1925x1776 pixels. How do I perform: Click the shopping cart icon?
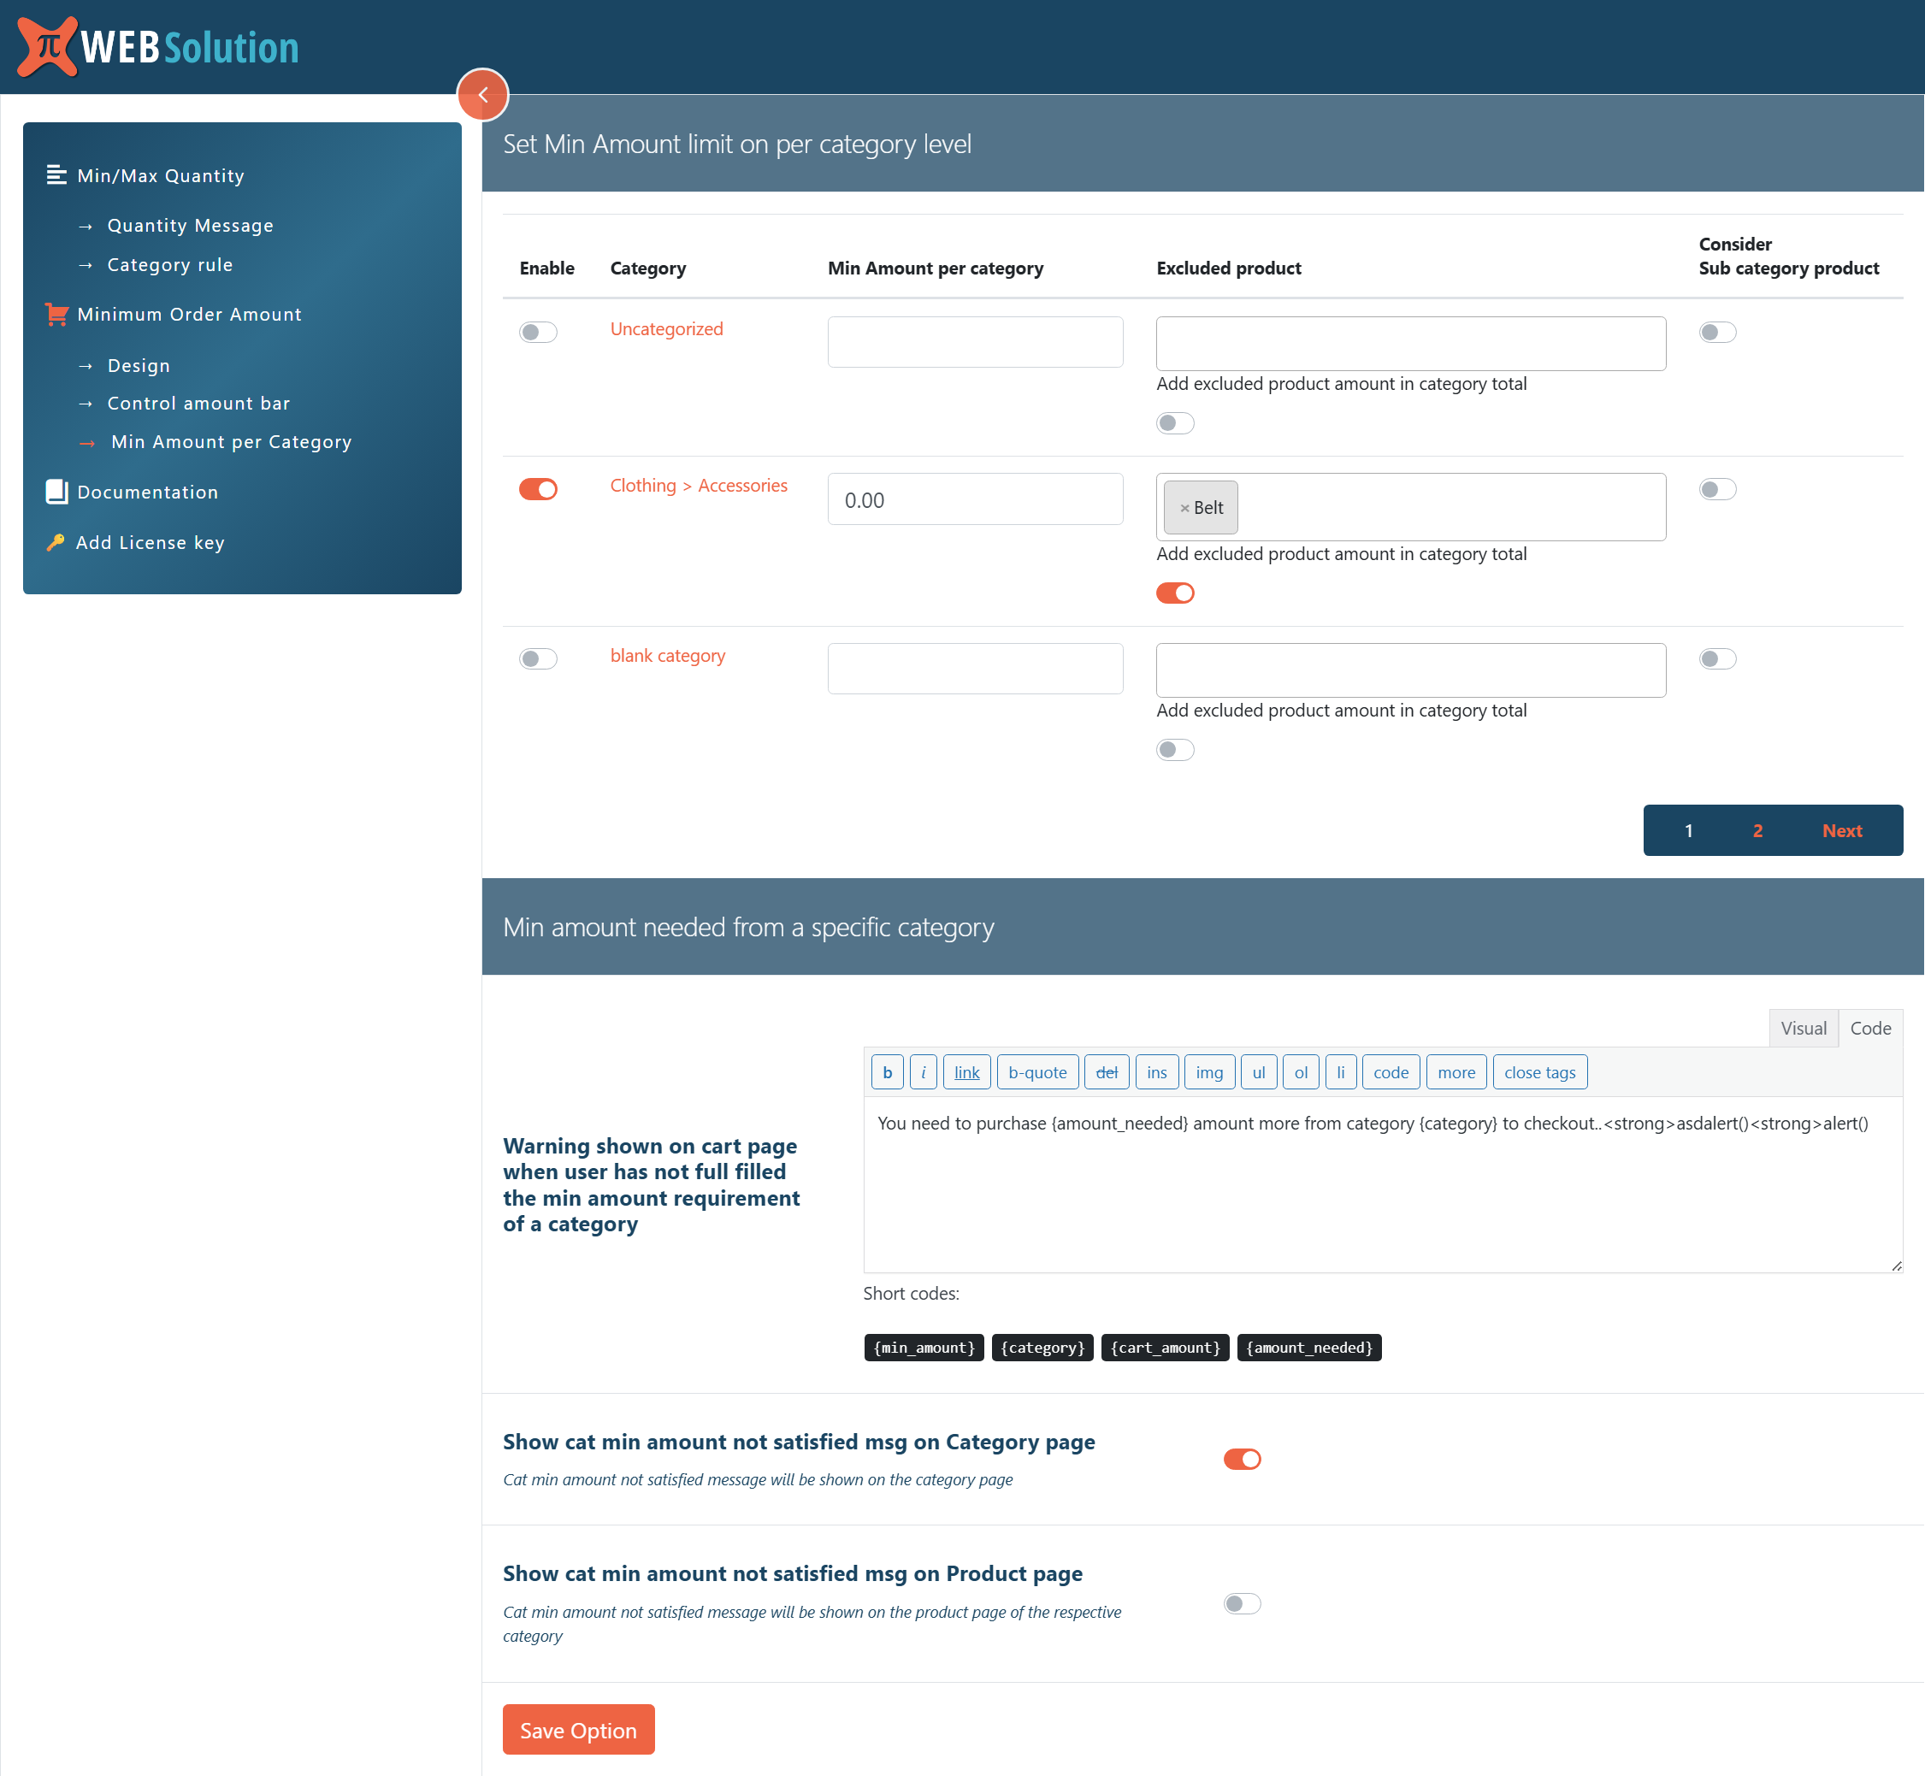[56, 315]
